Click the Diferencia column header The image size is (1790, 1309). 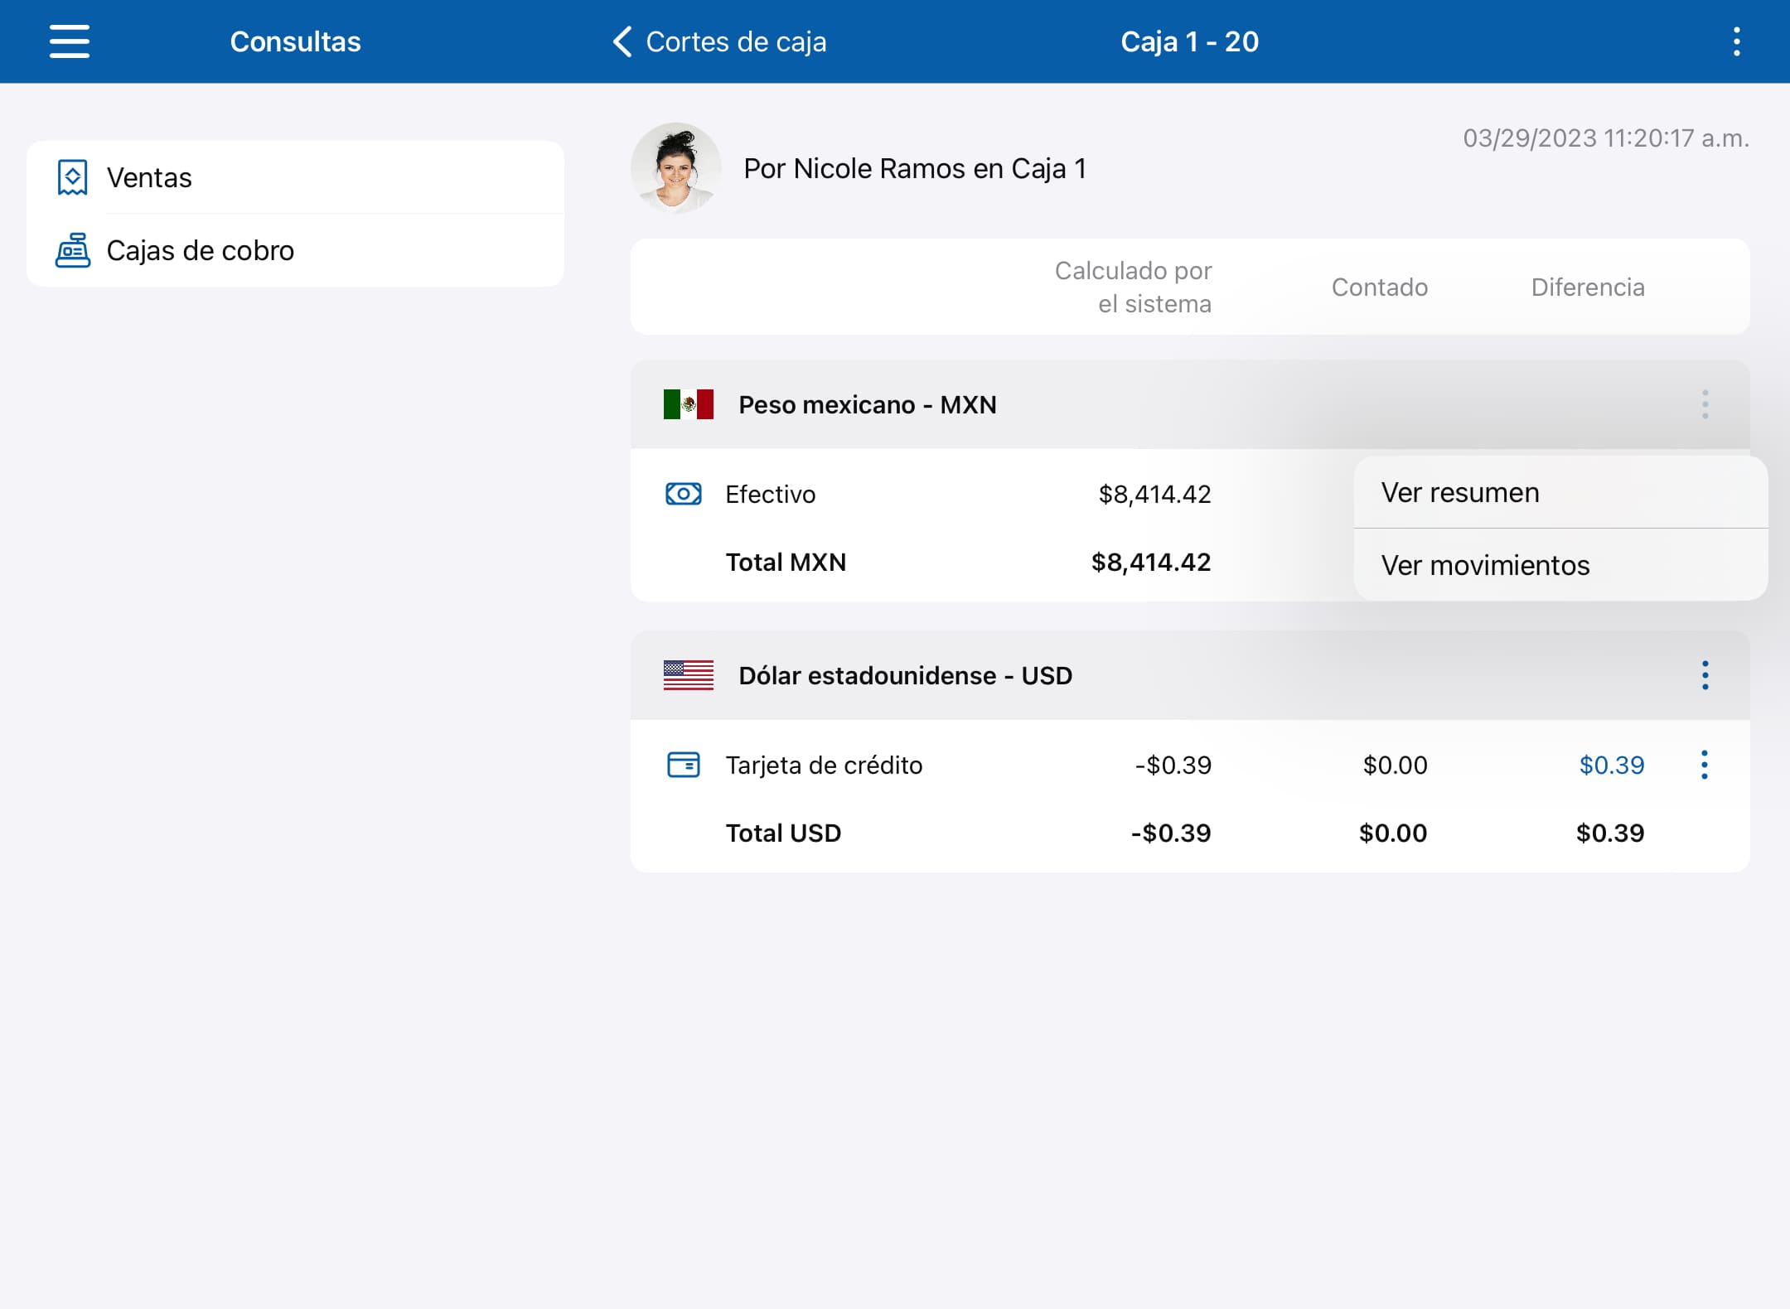[x=1588, y=287]
